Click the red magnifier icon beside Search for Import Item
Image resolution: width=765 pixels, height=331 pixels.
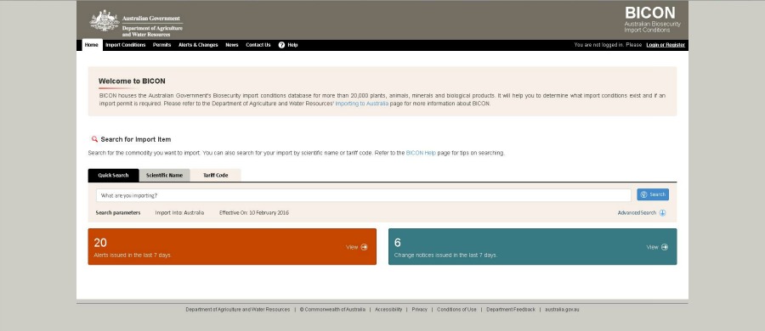(x=94, y=139)
